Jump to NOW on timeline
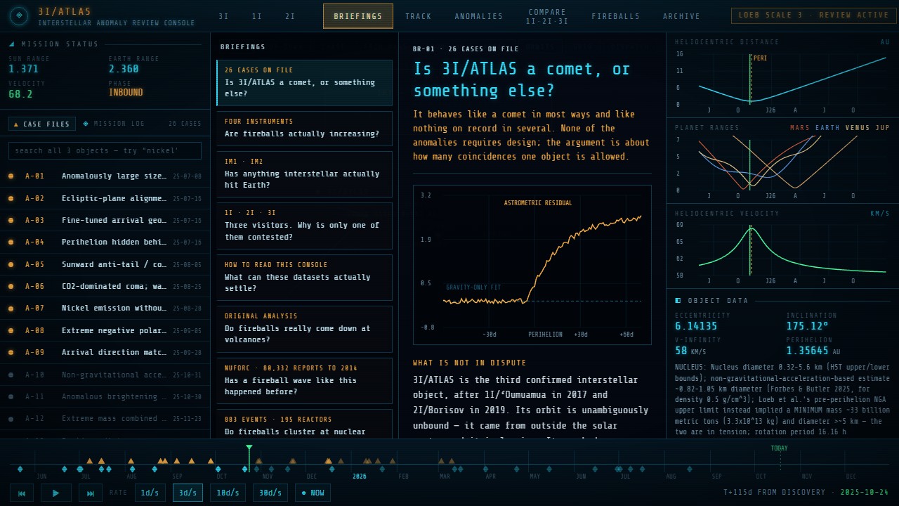 click(x=313, y=493)
